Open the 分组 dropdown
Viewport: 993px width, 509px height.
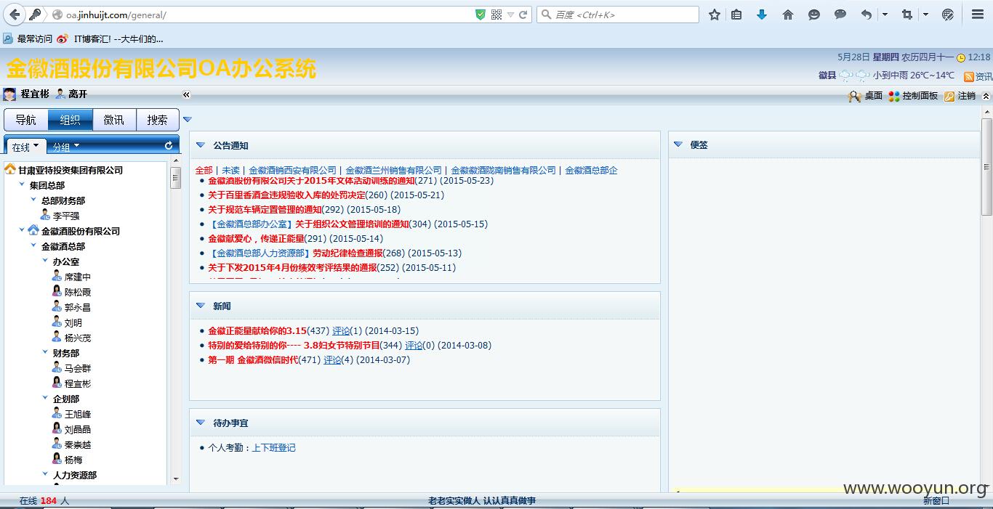coord(65,147)
